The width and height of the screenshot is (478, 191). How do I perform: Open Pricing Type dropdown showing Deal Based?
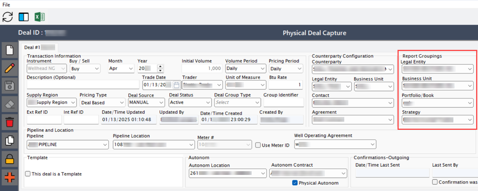tap(102, 103)
